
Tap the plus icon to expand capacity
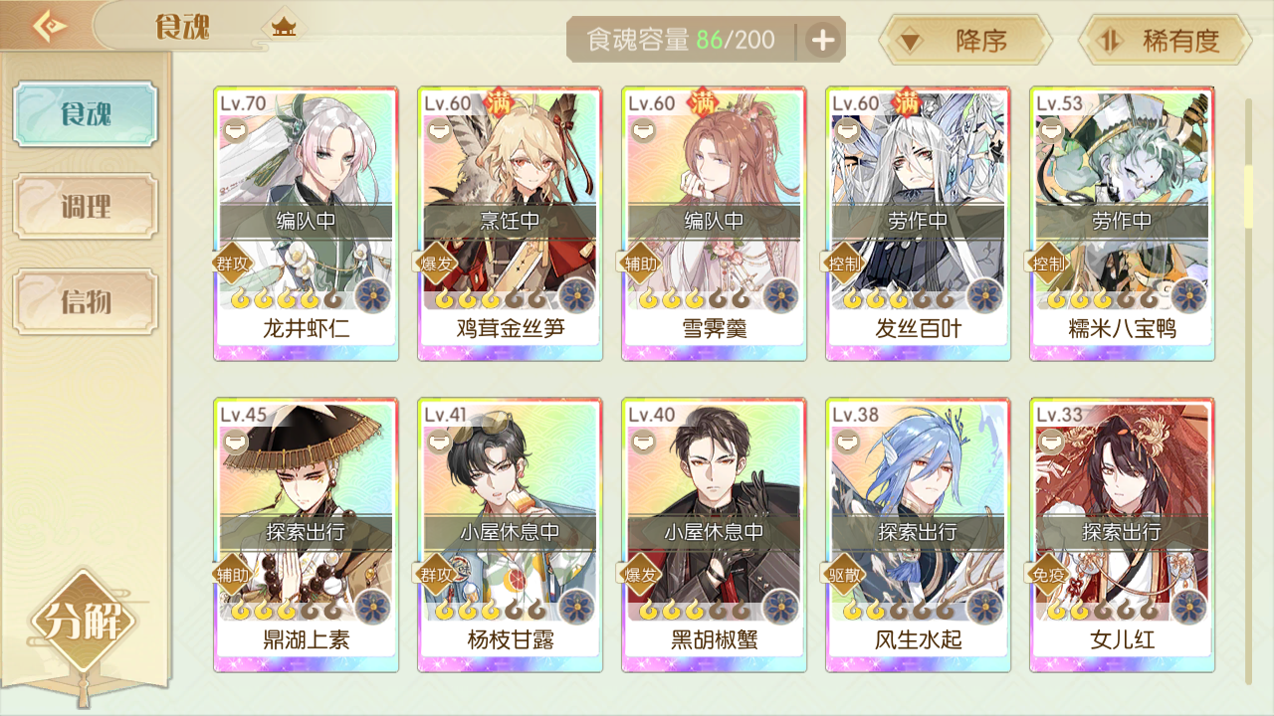(822, 40)
